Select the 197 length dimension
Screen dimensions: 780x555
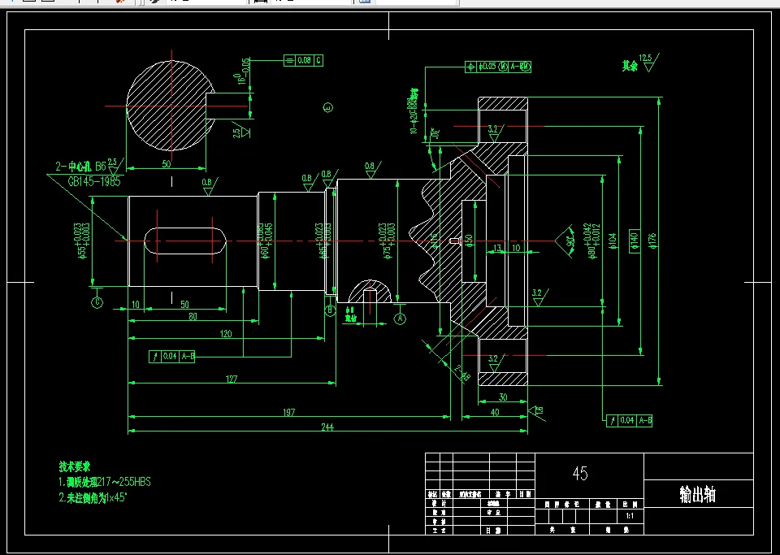(x=288, y=412)
